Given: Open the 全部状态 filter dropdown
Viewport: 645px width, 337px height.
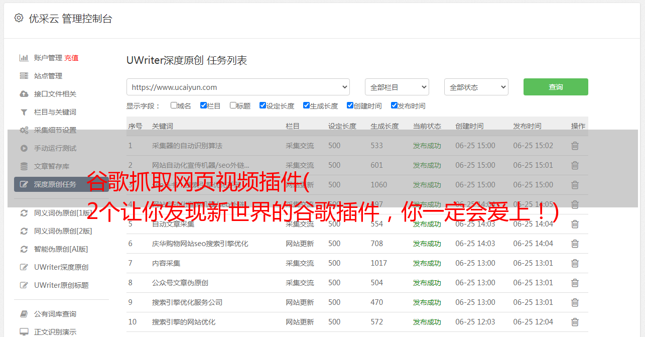Looking at the screenshot, I should (476, 87).
